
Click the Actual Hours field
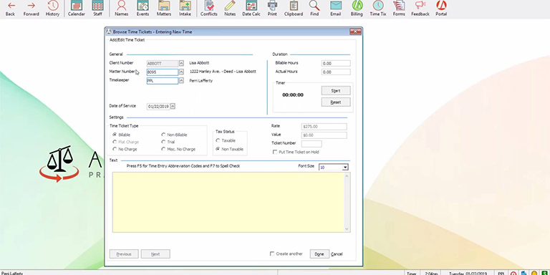coord(336,72)
